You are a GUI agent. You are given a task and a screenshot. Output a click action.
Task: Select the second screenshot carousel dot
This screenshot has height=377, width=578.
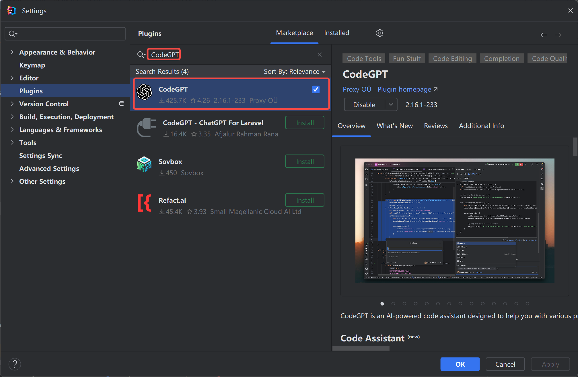(x=393, y=303)
